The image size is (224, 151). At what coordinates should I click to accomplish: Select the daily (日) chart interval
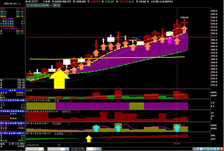pos(51,5)
